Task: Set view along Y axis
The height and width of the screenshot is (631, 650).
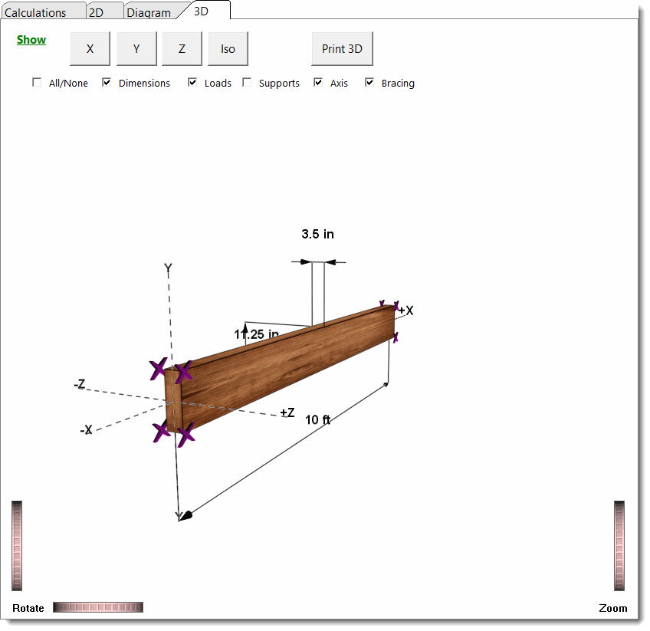Action: point(136,49)
